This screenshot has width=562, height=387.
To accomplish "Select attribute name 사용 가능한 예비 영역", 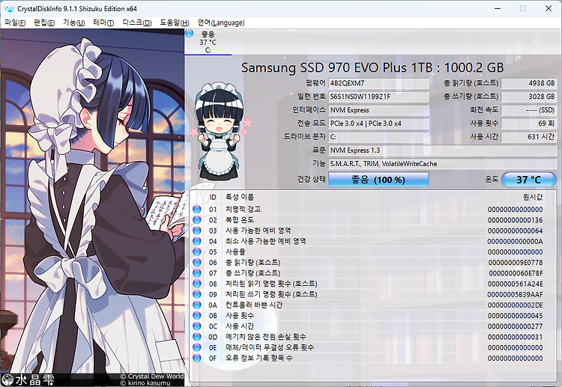I will pos(258,231).
